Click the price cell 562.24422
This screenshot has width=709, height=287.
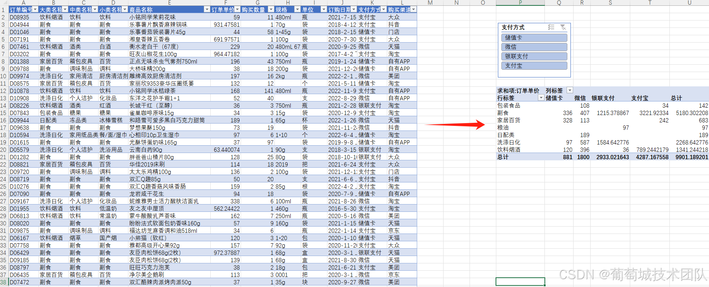[x=225, y=208]
